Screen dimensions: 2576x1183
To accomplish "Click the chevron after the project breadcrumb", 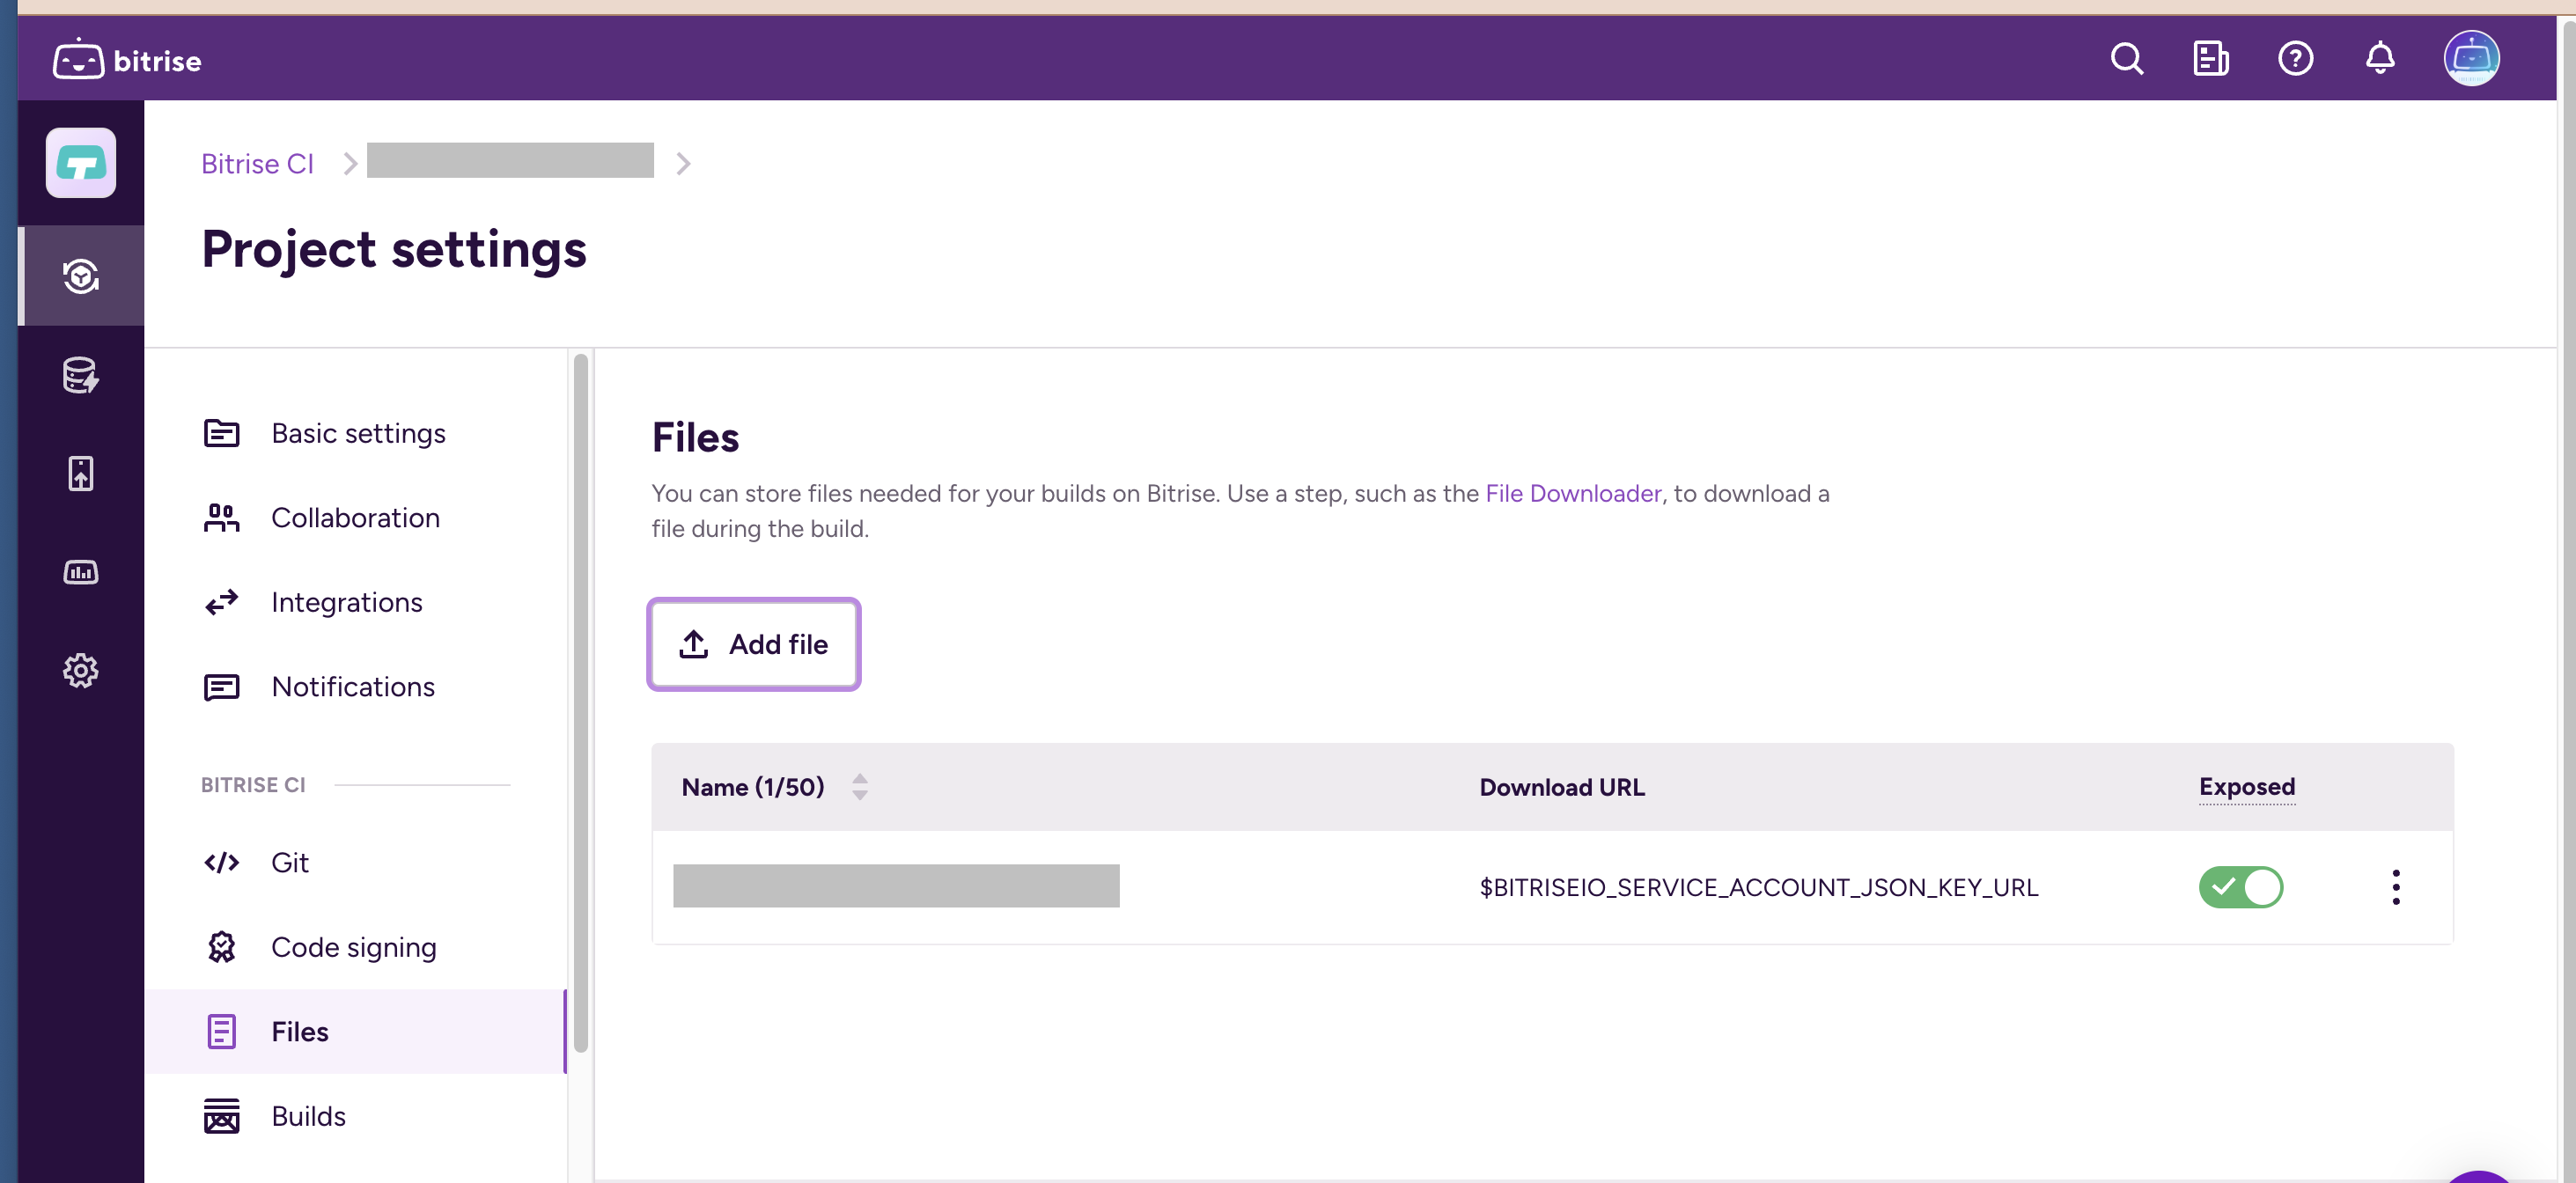I will 683,164.
